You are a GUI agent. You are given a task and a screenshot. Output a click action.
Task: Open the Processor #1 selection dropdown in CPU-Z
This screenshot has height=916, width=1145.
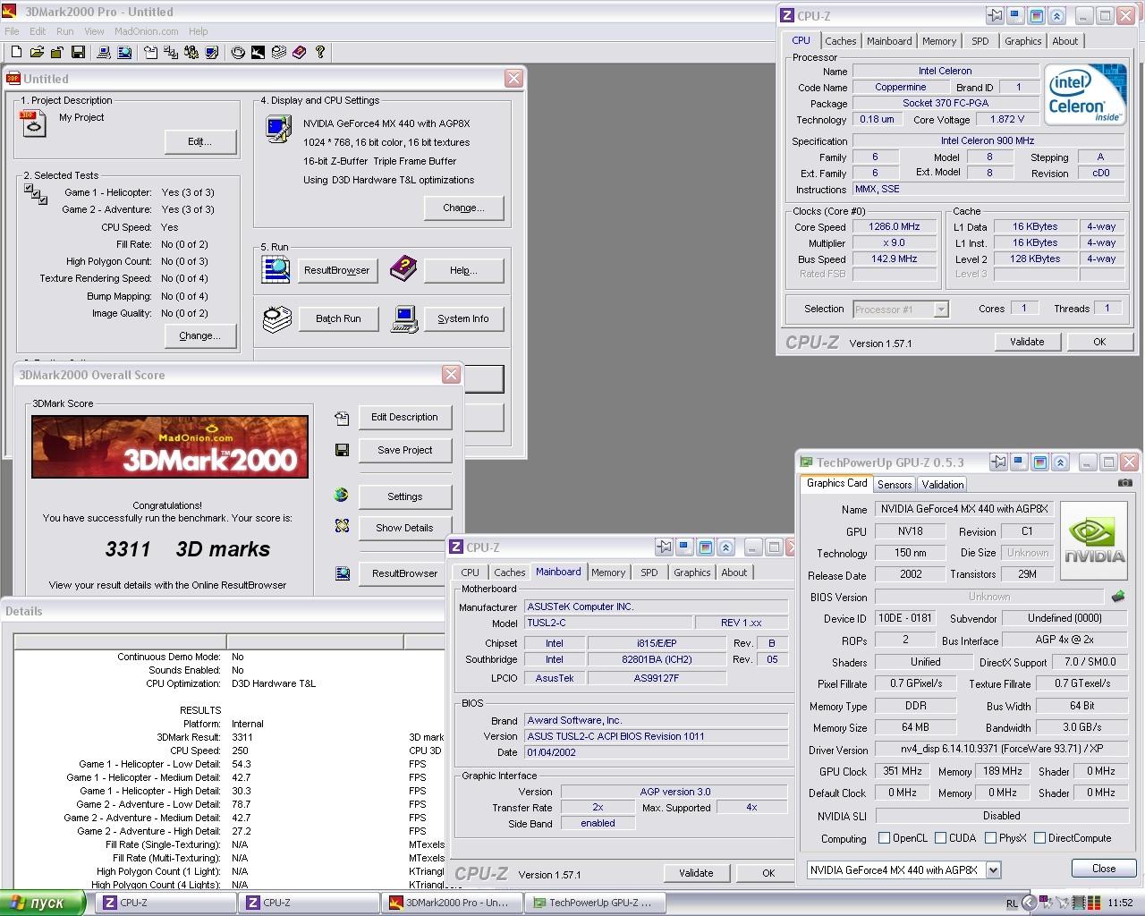click(x=940, y=310)
